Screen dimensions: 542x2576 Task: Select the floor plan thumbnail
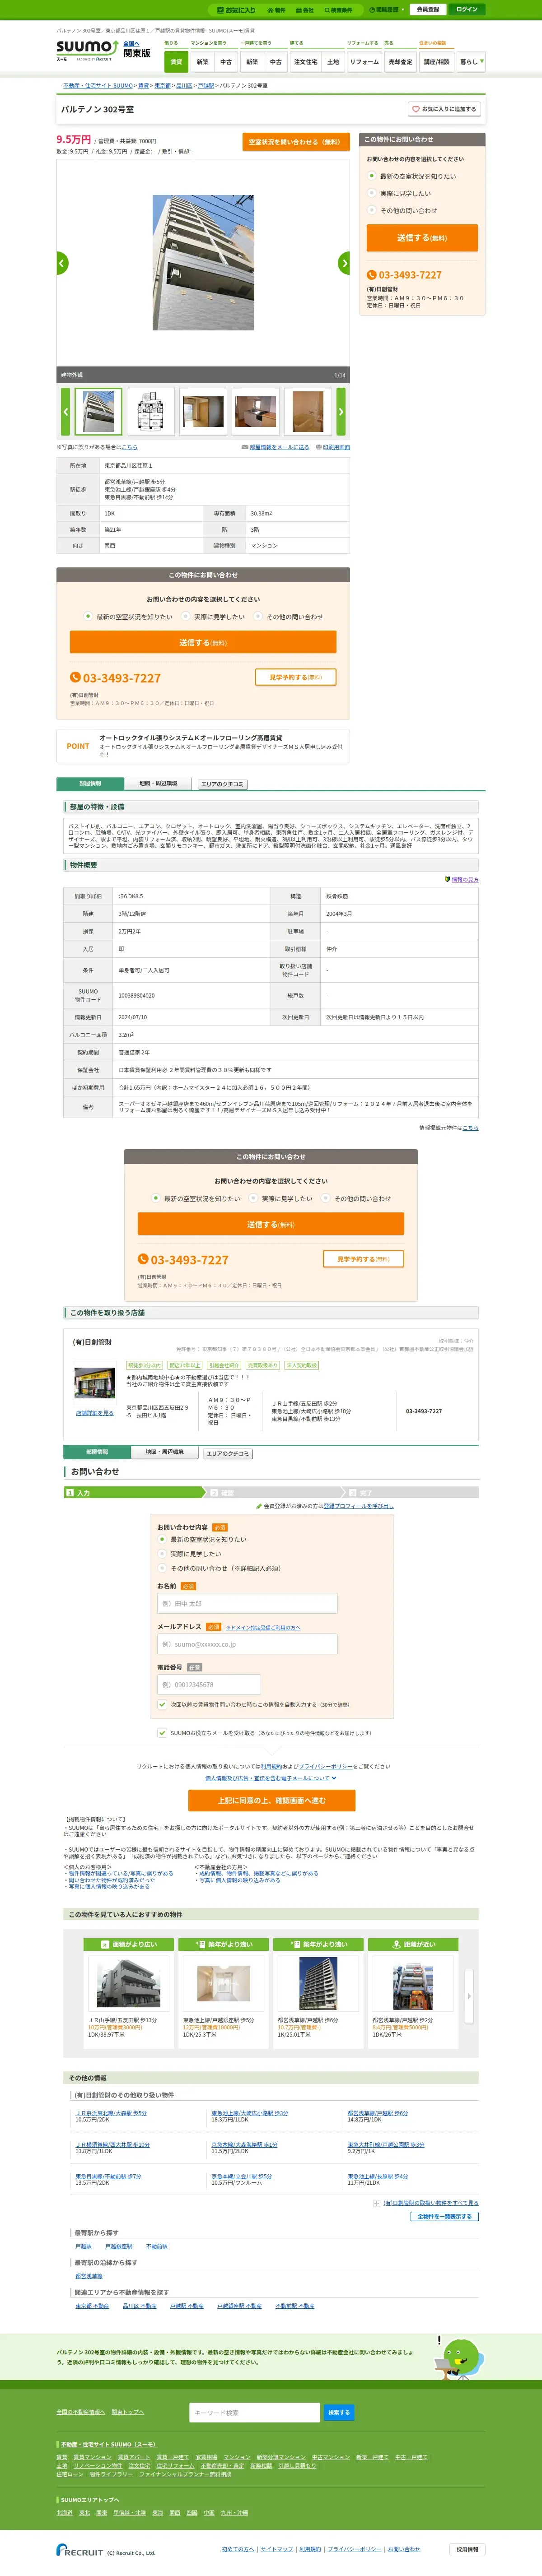pos(150,411)
